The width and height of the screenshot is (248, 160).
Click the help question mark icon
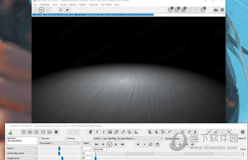click(242, 132)
